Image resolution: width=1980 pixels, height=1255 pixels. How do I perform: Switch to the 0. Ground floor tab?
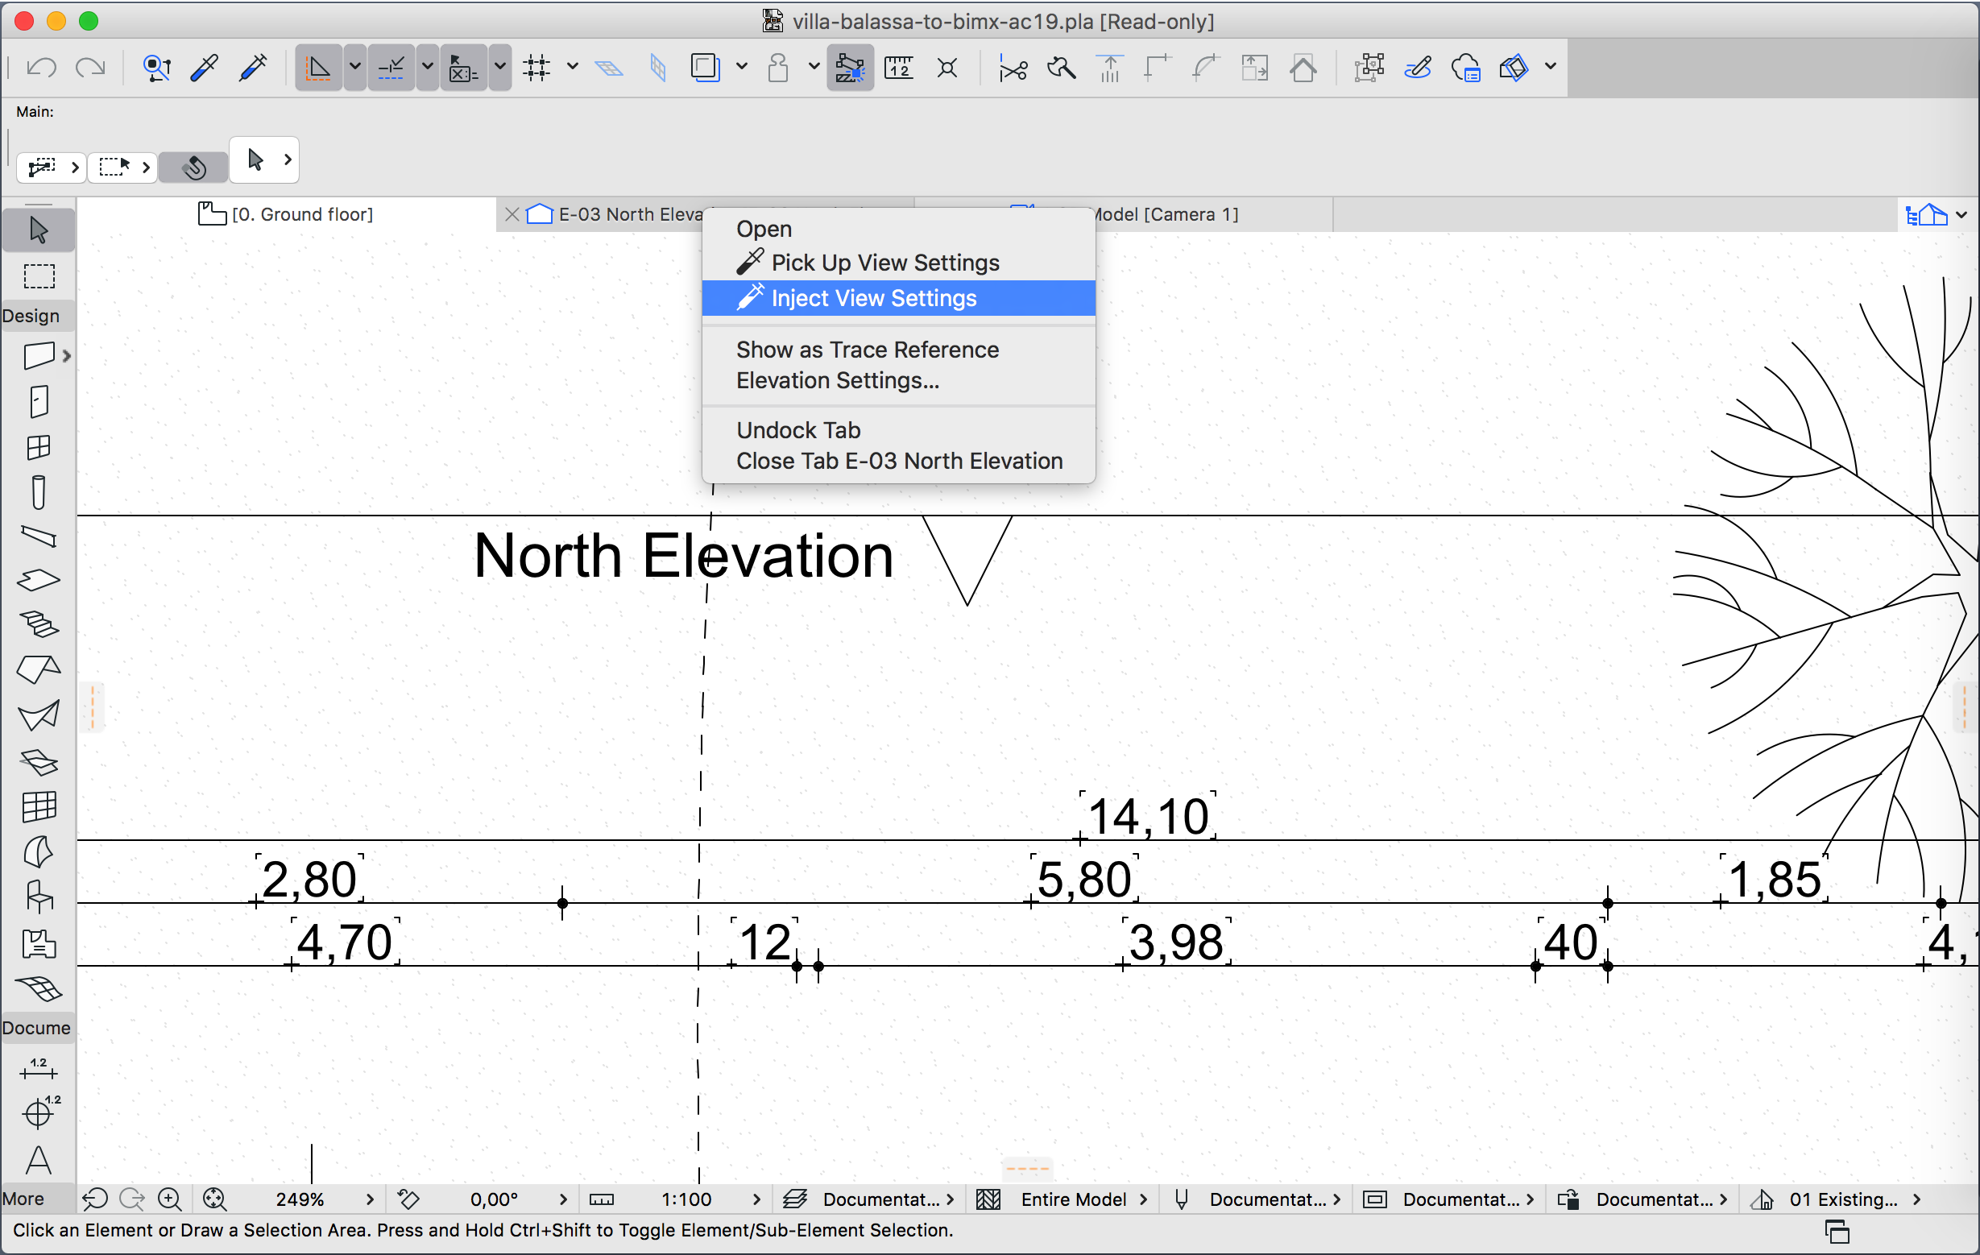[x=302, y=214]
